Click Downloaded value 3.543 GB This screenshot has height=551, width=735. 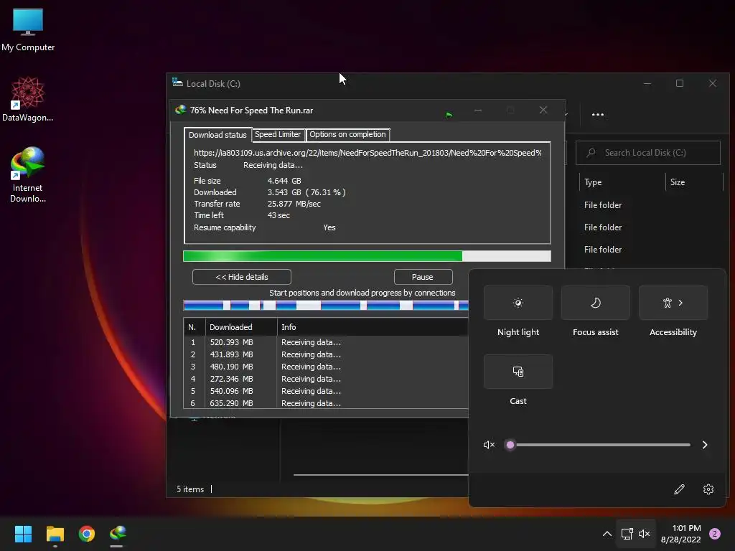pyautogui.click(x=284, y=192)
